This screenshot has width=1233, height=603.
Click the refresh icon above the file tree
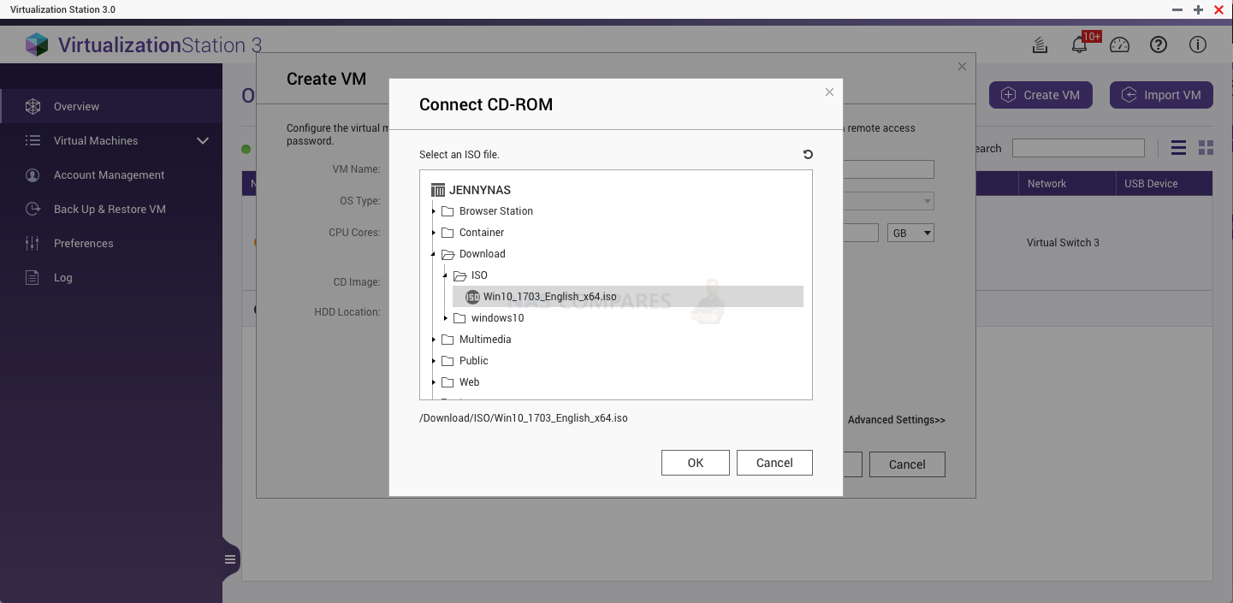[x=808, y=155]
